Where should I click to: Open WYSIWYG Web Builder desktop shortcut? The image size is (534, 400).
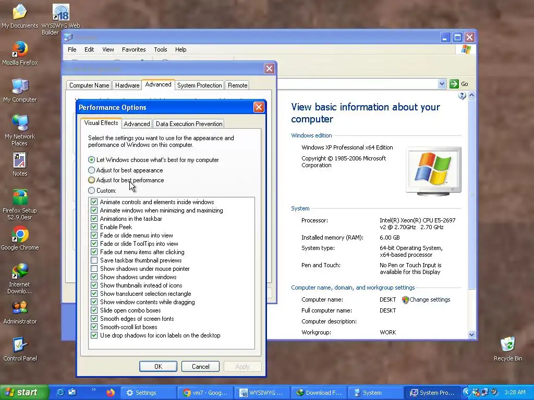pyautogui.click(x=60, y=19)
